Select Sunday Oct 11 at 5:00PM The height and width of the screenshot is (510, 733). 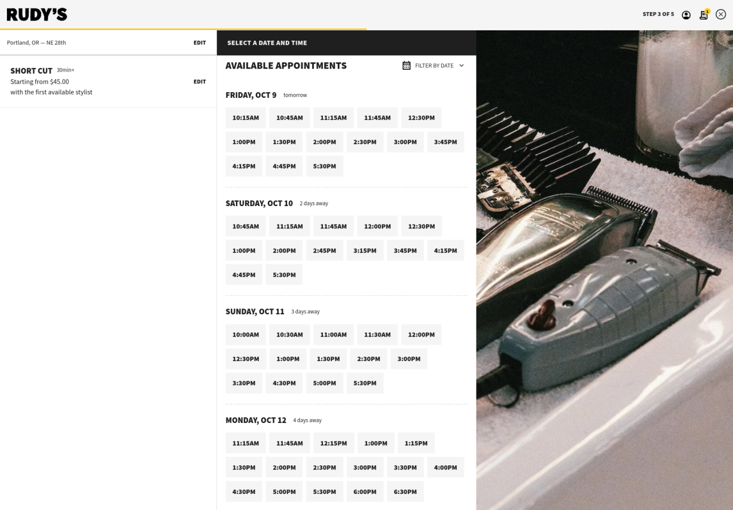(325, 383)
